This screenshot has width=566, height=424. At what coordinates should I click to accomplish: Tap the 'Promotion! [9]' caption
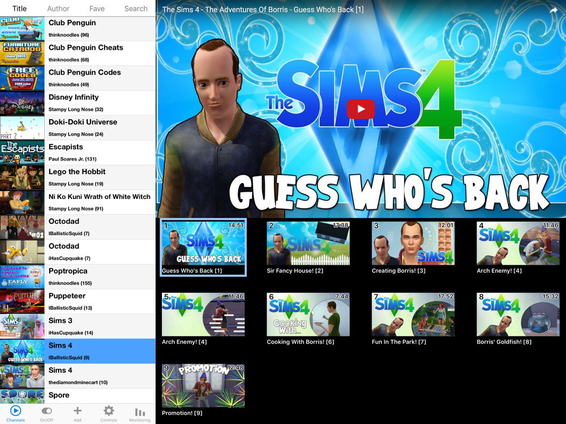(182, 413)
